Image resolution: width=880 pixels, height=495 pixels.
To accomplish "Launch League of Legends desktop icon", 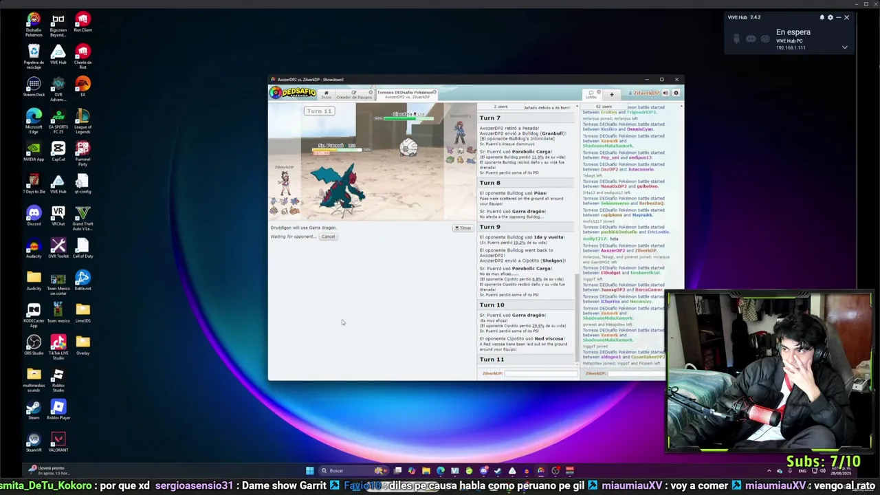I will (x=82, y=120).
